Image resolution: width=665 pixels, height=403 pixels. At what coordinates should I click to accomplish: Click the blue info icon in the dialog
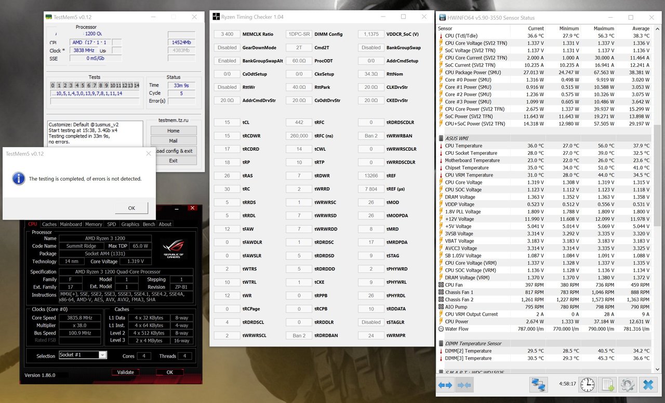19,179
